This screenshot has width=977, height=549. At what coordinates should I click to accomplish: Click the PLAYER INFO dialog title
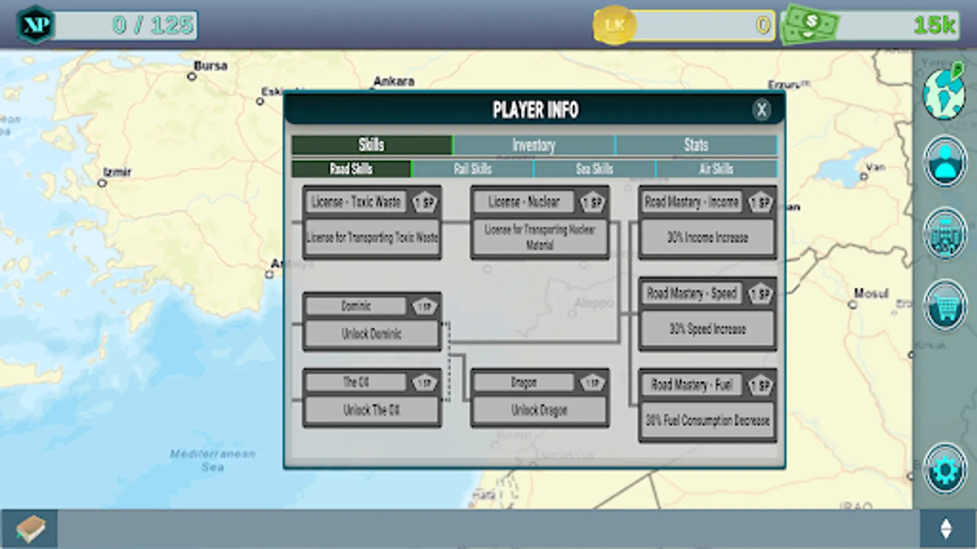[536, 110]
